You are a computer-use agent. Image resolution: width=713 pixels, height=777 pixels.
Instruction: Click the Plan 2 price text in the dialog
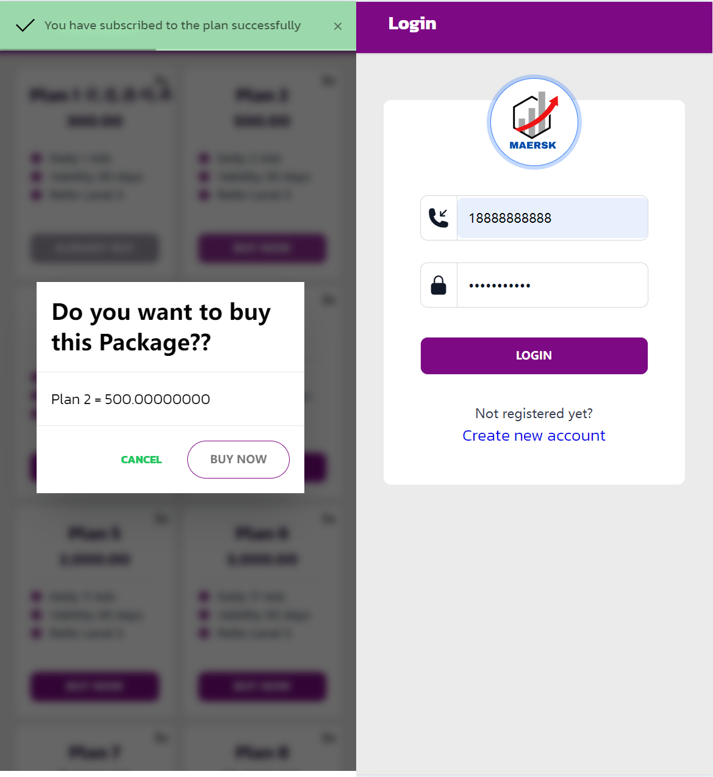(x=131, y=399)
